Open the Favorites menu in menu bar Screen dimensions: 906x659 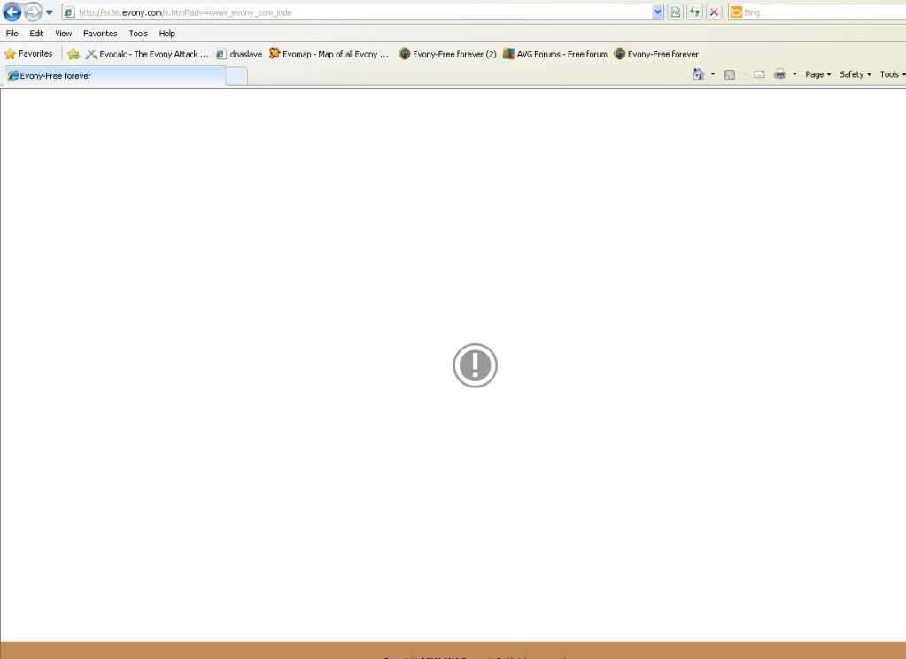click(x=100, y=34)
